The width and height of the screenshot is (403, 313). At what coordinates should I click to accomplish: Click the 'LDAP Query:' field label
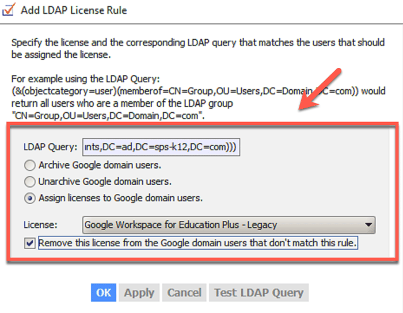pyautogui.click(x=51, y=147)
